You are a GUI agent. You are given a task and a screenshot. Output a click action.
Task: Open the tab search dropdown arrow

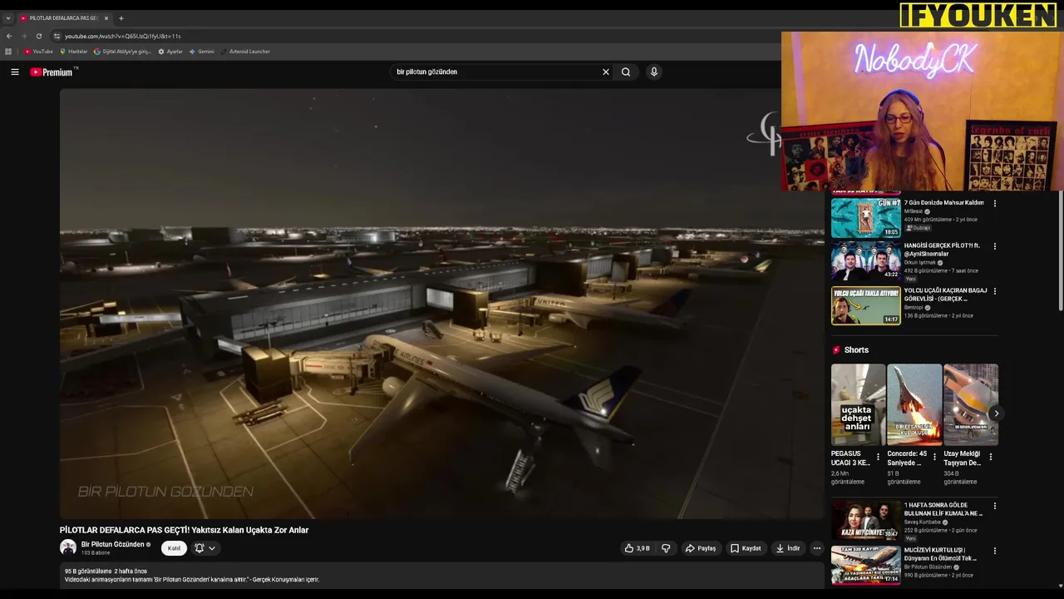pos(8,17)
